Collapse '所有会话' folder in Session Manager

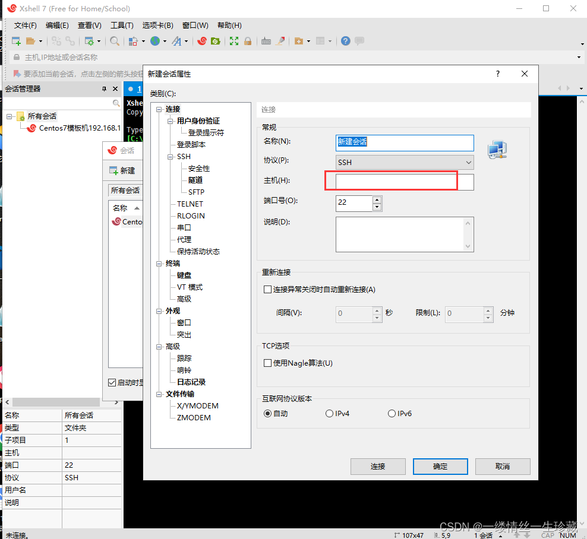[x=9, y=117]
